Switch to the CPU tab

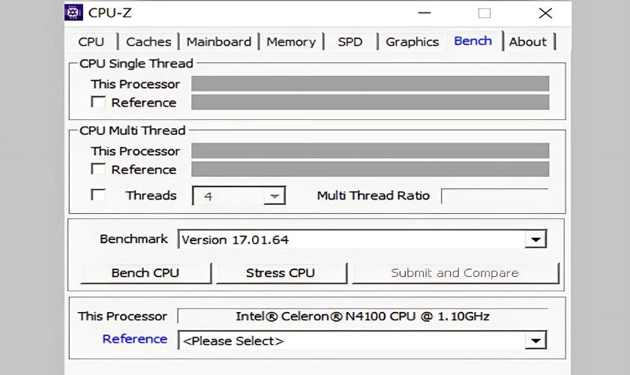[91, 42]
